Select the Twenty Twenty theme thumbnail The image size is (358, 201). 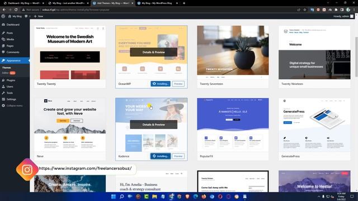click(70, 52)
